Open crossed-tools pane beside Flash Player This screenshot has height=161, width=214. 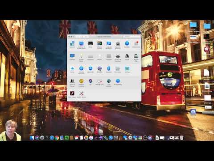coord(81,93)
